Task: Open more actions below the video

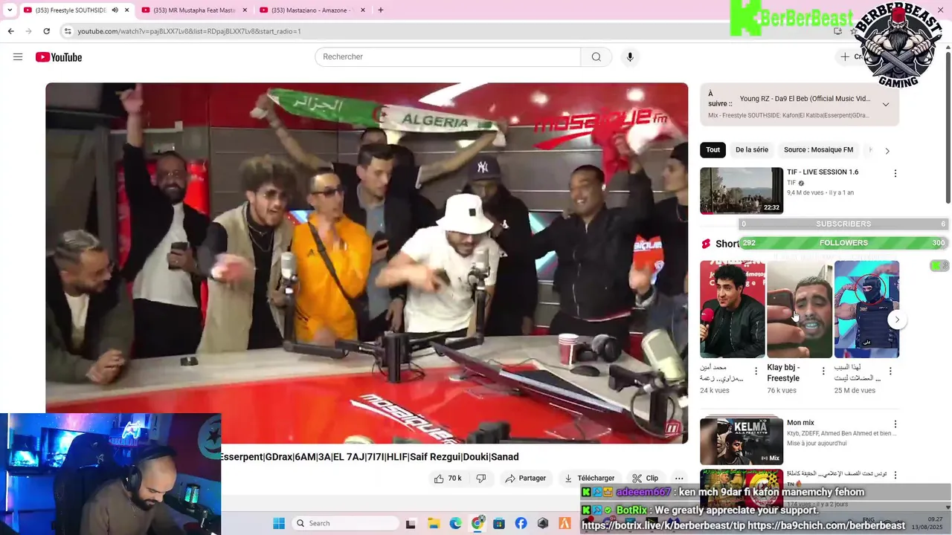Action: click(x=679, y=479)
